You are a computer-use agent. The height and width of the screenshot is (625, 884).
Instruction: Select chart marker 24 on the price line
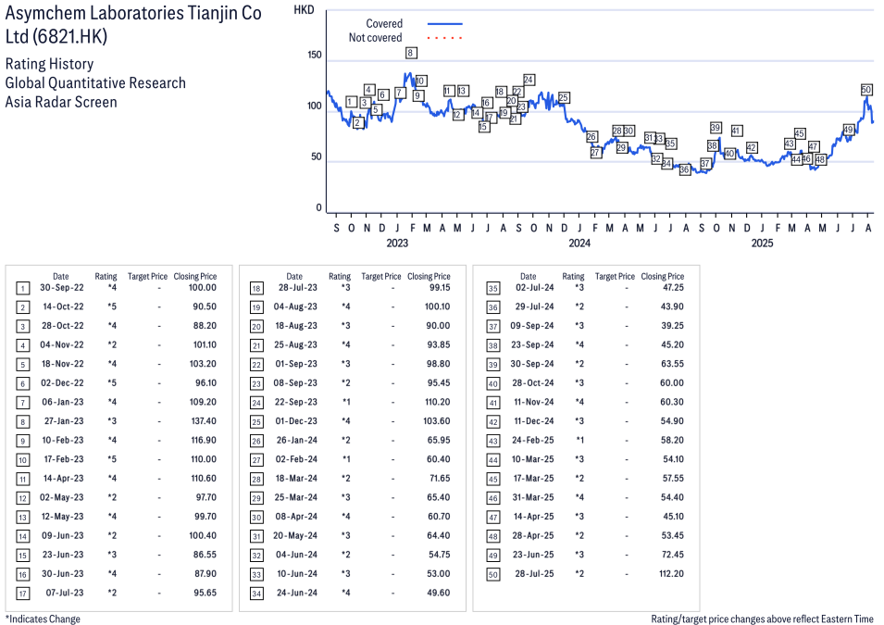[529, 80]
